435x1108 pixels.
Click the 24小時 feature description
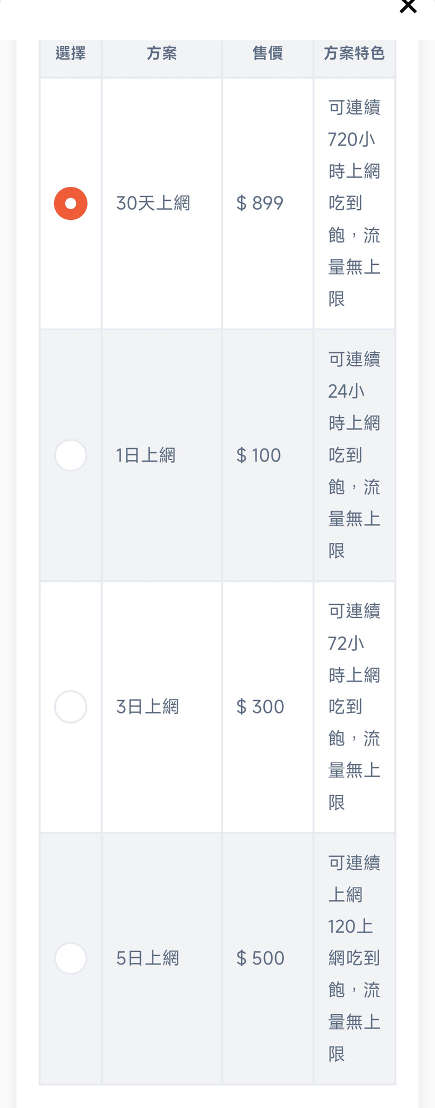click(354, 455)
